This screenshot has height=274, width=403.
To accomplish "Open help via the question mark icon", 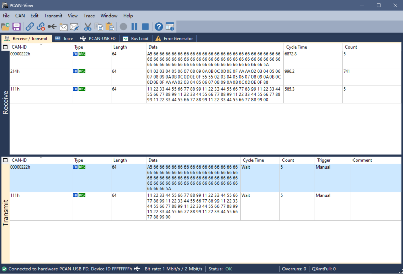I will point(159,27).
